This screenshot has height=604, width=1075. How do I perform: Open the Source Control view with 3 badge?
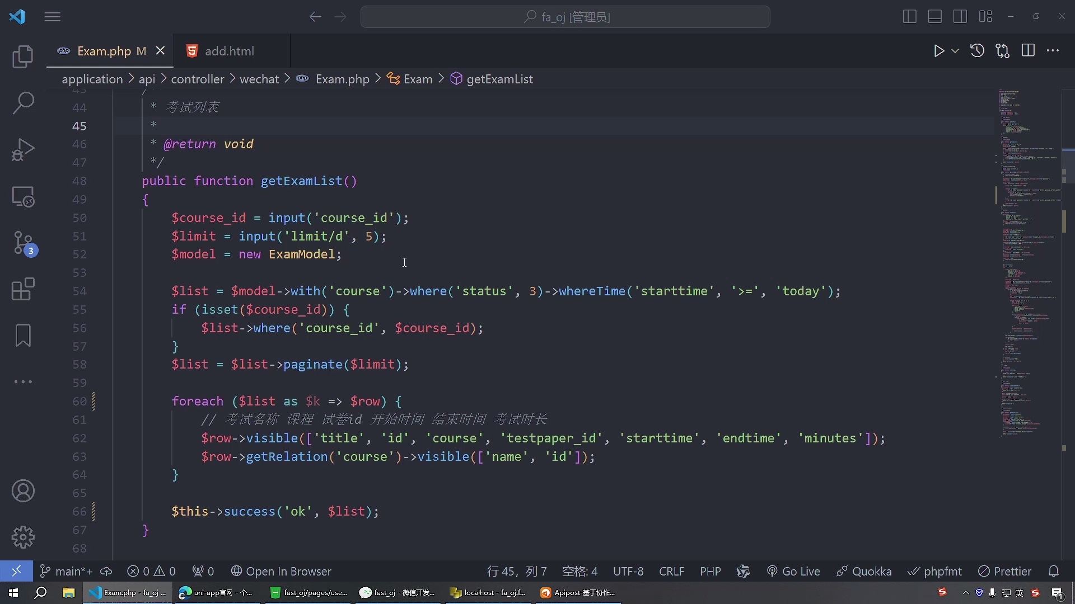click(23, 243)
